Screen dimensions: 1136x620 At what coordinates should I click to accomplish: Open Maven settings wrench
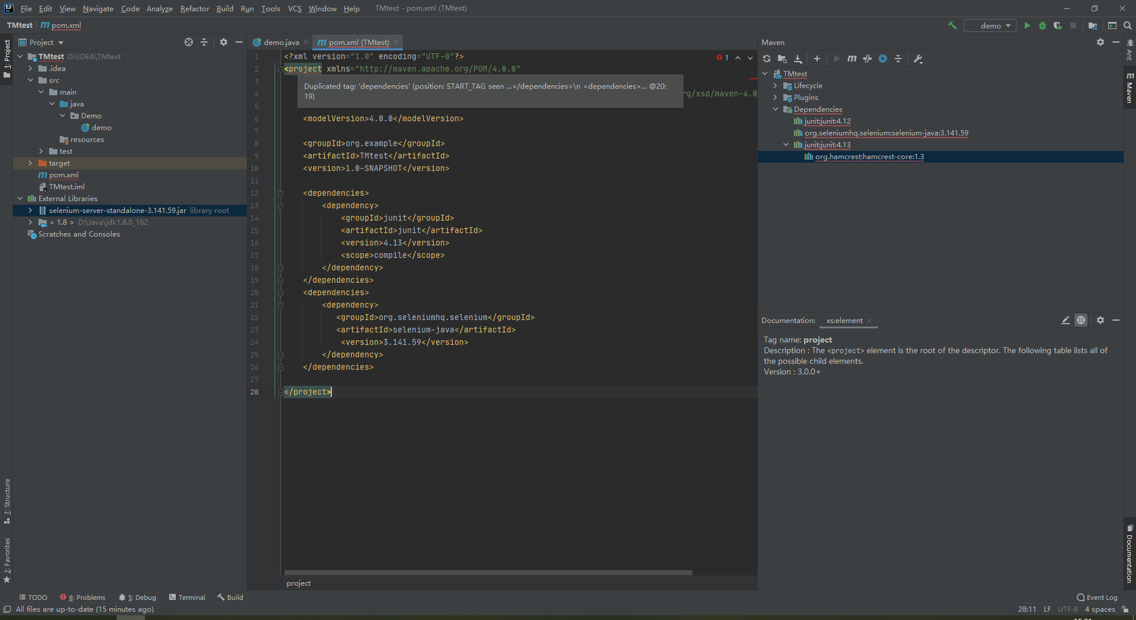(918, 59)
